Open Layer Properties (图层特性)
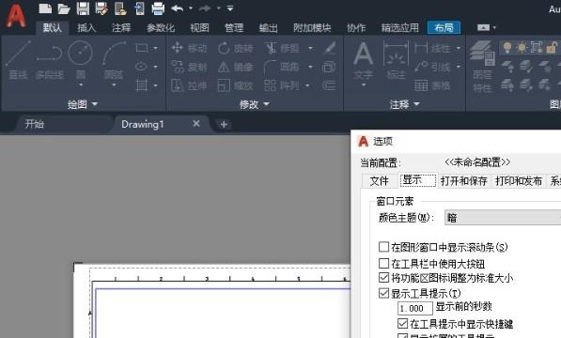The image size is (561, 338). click(482, 66)
